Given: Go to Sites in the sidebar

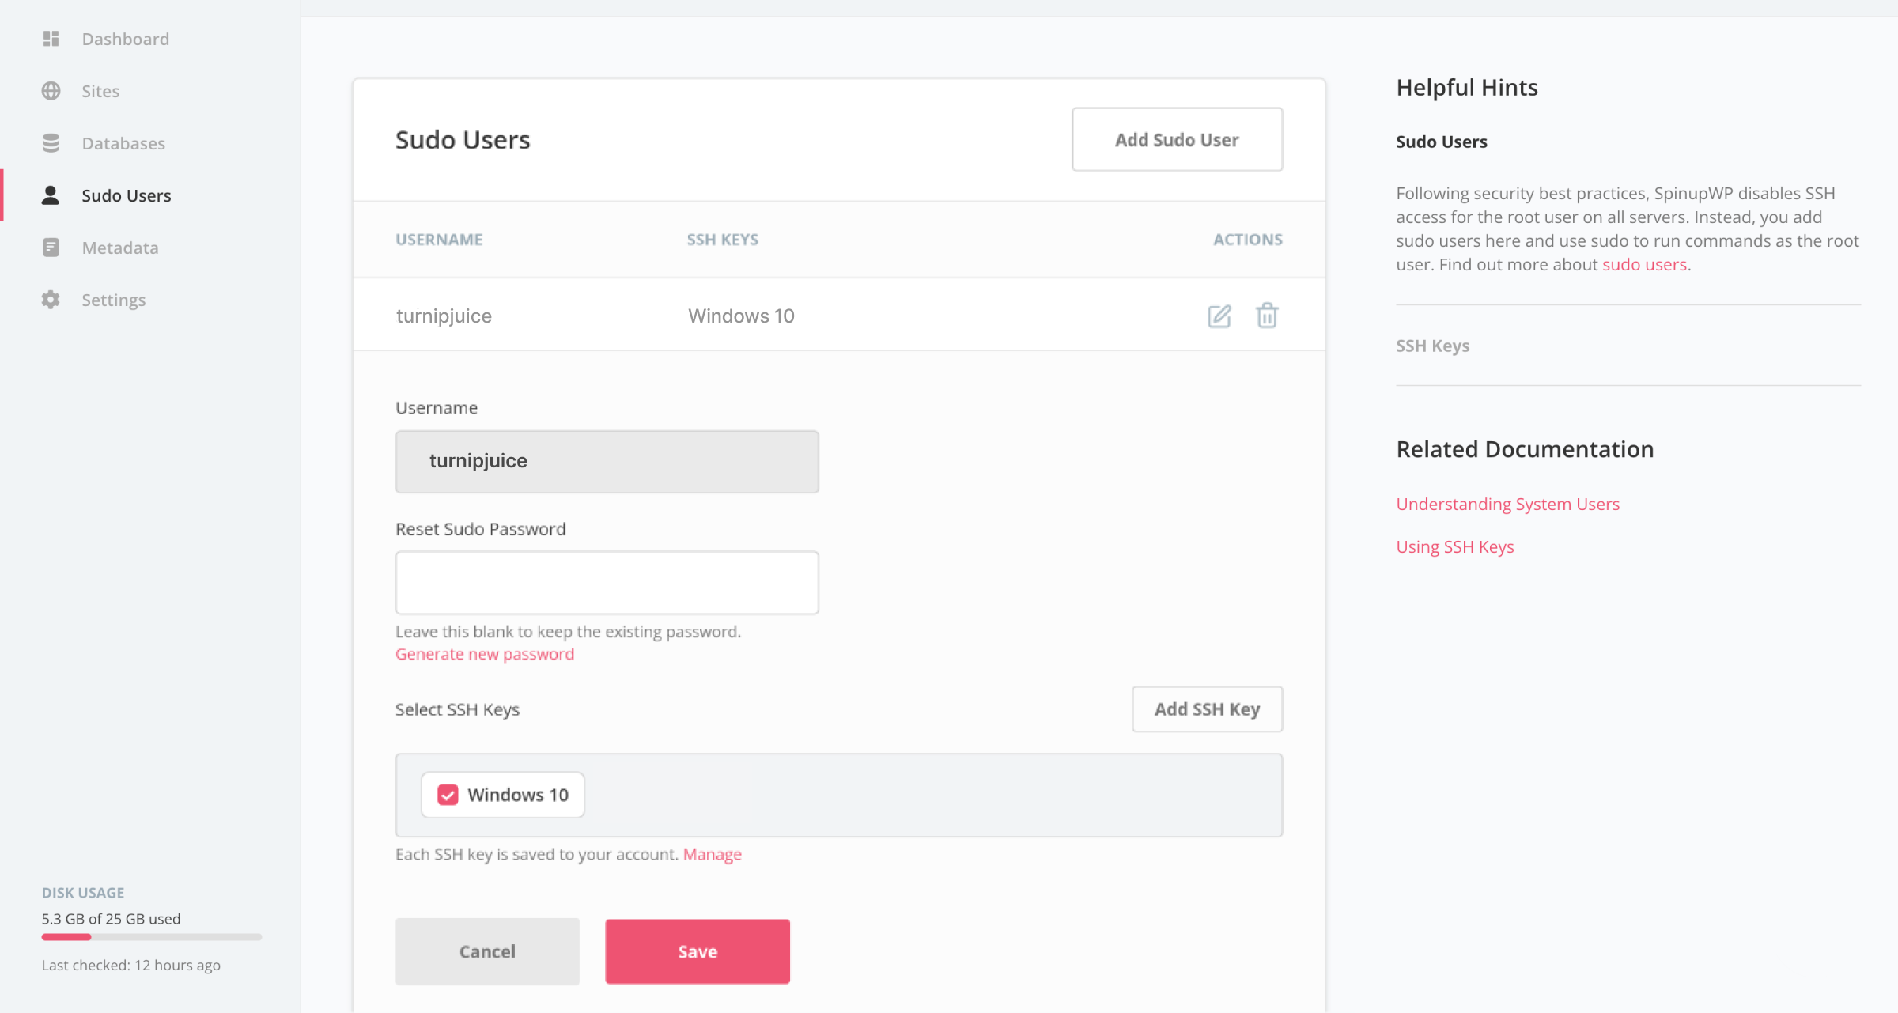Looking at the screenshot, I should pos(100,91).
